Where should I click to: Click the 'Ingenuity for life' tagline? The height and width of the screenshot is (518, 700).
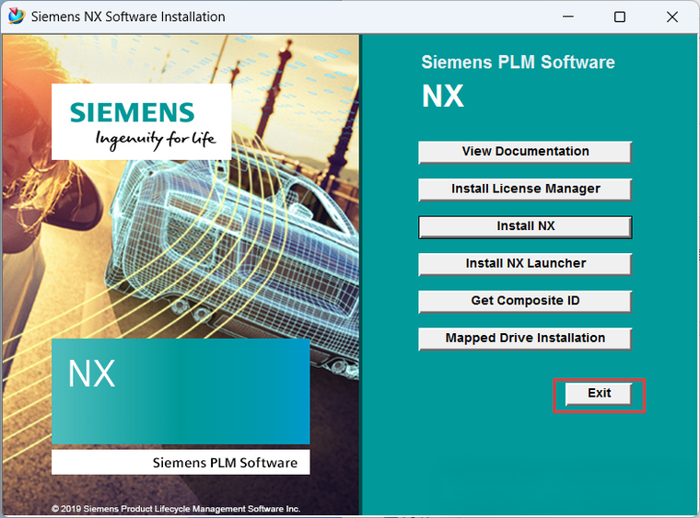click(x=155, y=140)
